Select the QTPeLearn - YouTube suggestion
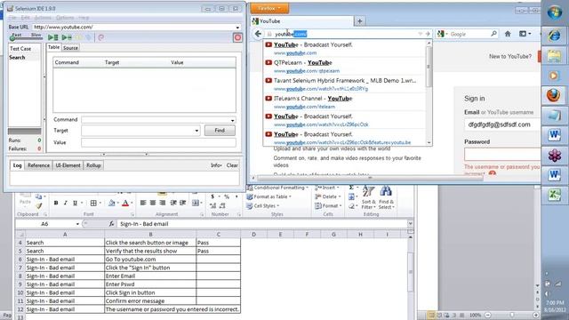The width and height of the screenshot is (569, 320). click(345, 67)
